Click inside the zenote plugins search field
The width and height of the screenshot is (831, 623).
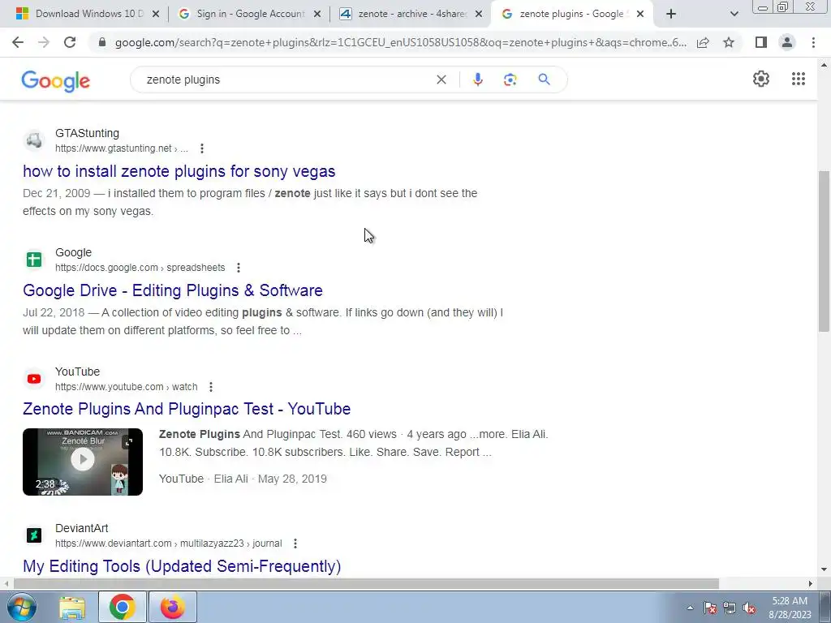(x=286, y=79)
